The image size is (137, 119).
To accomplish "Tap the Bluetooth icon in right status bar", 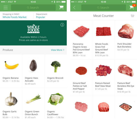I will [125, 2].
